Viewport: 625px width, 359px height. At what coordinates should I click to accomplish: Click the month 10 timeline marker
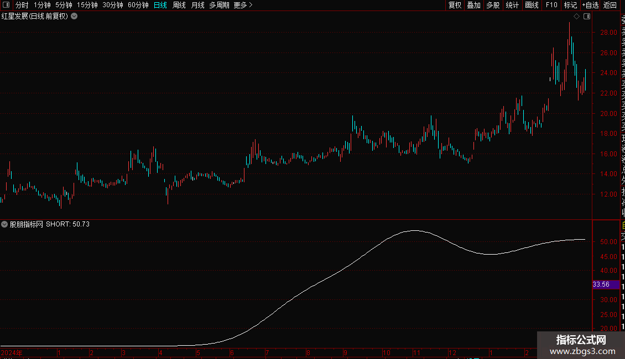386,353
